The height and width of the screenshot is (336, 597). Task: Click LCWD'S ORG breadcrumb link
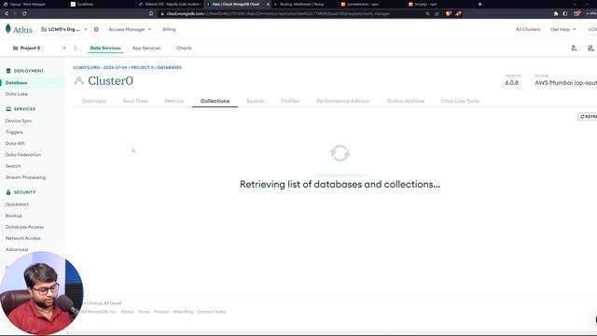[100, 67]
